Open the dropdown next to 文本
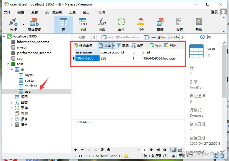Viewport: 229px width, 161px height. (x=113, y=46)
